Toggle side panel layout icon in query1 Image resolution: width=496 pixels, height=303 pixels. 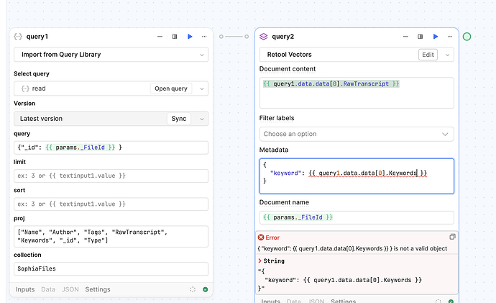[x=175, y=37]
